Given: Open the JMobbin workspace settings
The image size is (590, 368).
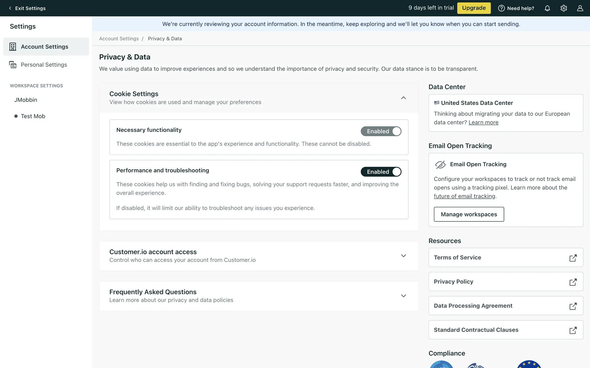Looking at the screenshot, I should point(26,100).
